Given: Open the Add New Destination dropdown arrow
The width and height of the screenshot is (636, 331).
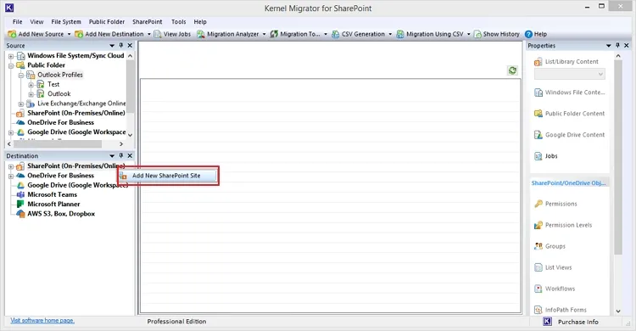Looking at the screenshot, I should [149, 34].
